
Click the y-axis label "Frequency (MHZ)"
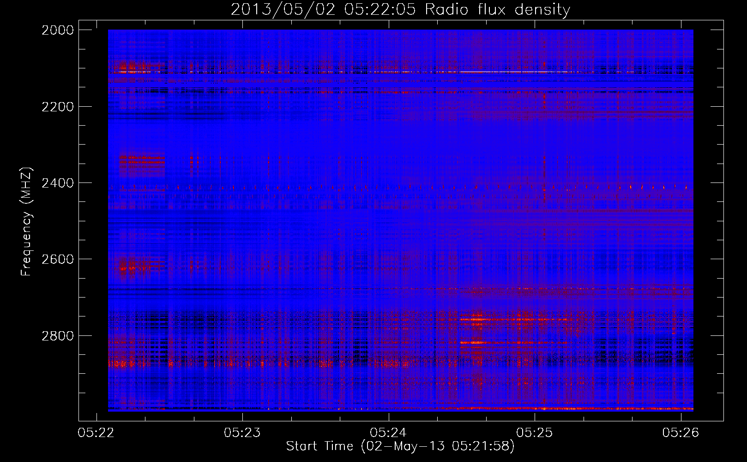click(x=26, y=222)
